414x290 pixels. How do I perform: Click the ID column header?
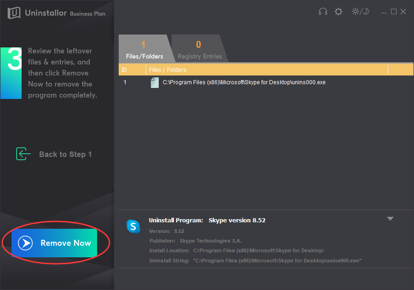point(132,70)
